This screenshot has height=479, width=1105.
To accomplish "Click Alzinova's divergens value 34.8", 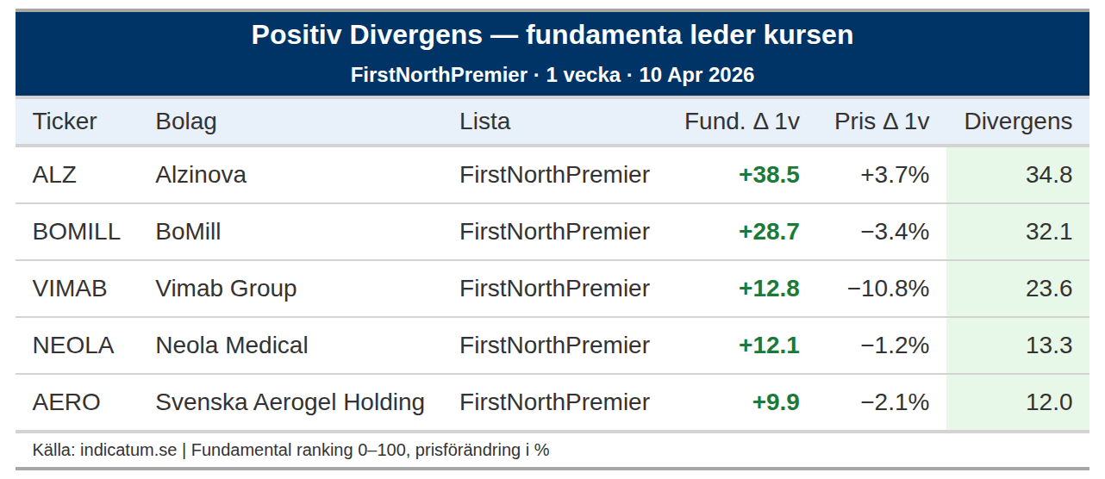I will pos(1048,175).
